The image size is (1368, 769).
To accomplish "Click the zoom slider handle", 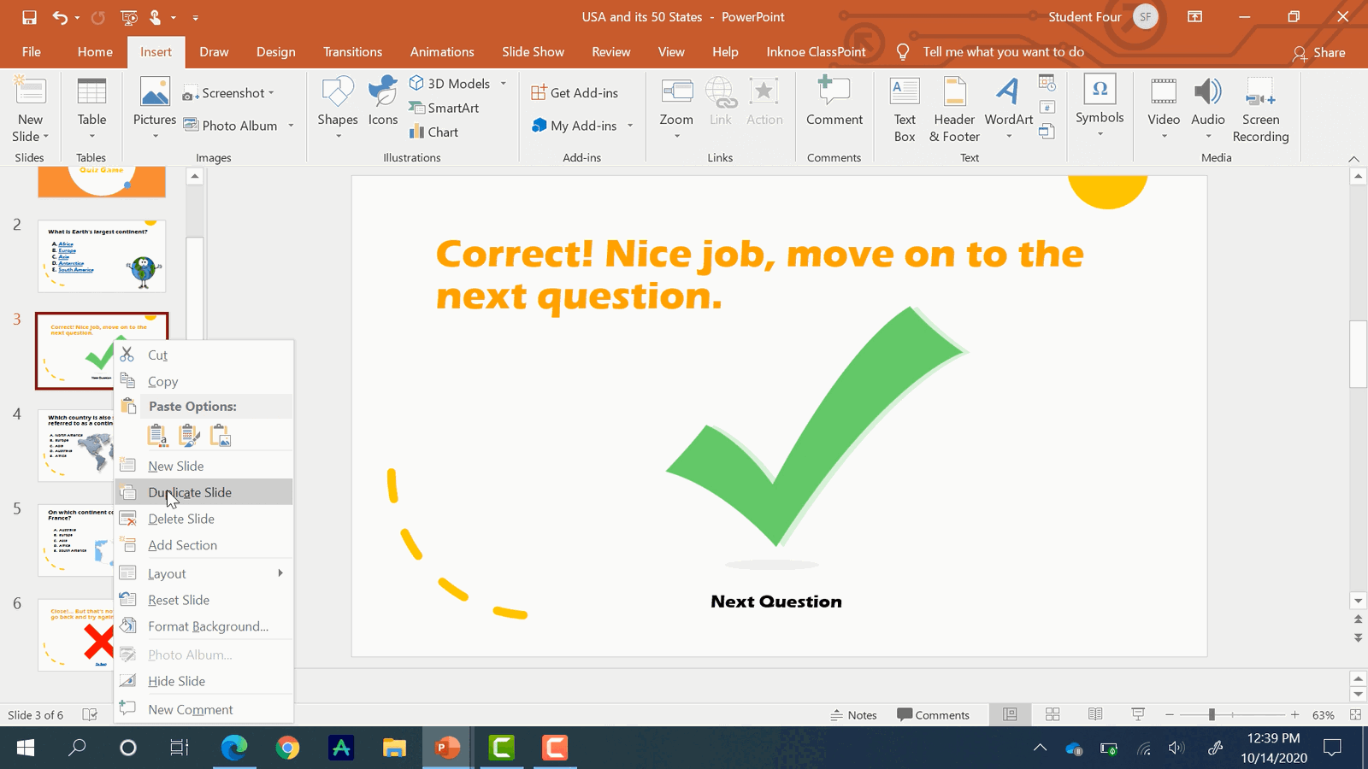I will [x=1212, y=714].
